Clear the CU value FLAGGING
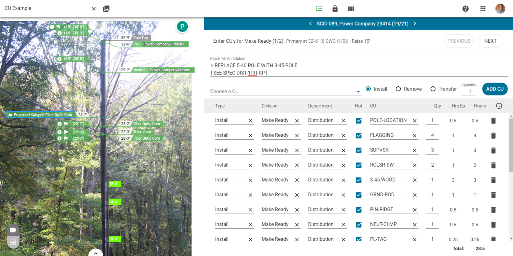513x256 pixels. pyautogui.click(x=415, y=136)
